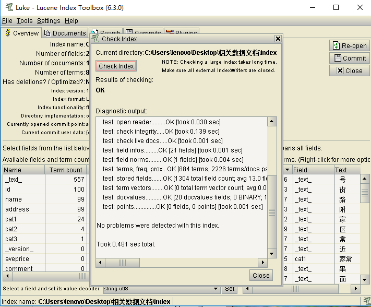
Task: Open the Settings menu
Action: click(x=49, y=21)
